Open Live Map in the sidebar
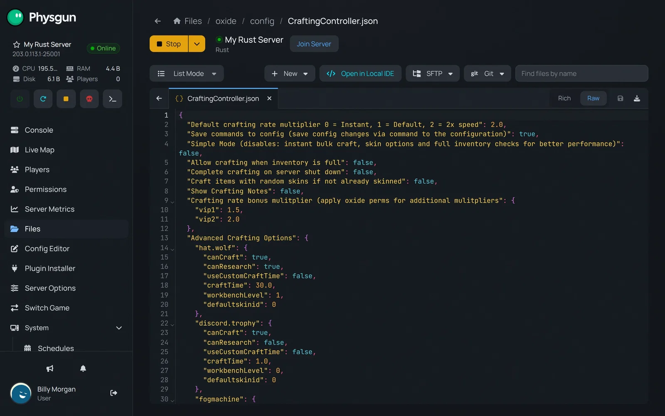 [x=66, y=150]
